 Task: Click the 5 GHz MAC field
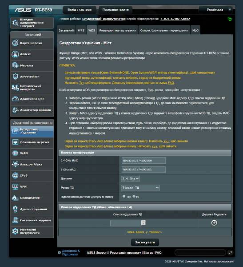pyautogui.click(x=143, y=170)
